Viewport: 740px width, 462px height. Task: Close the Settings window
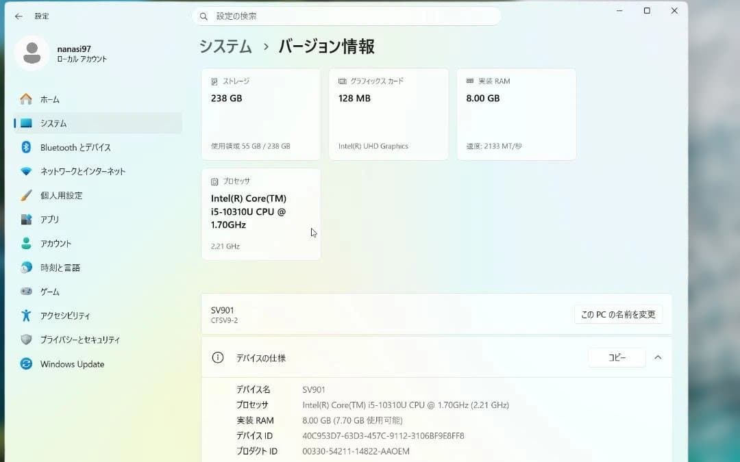[x=674, y=10]
